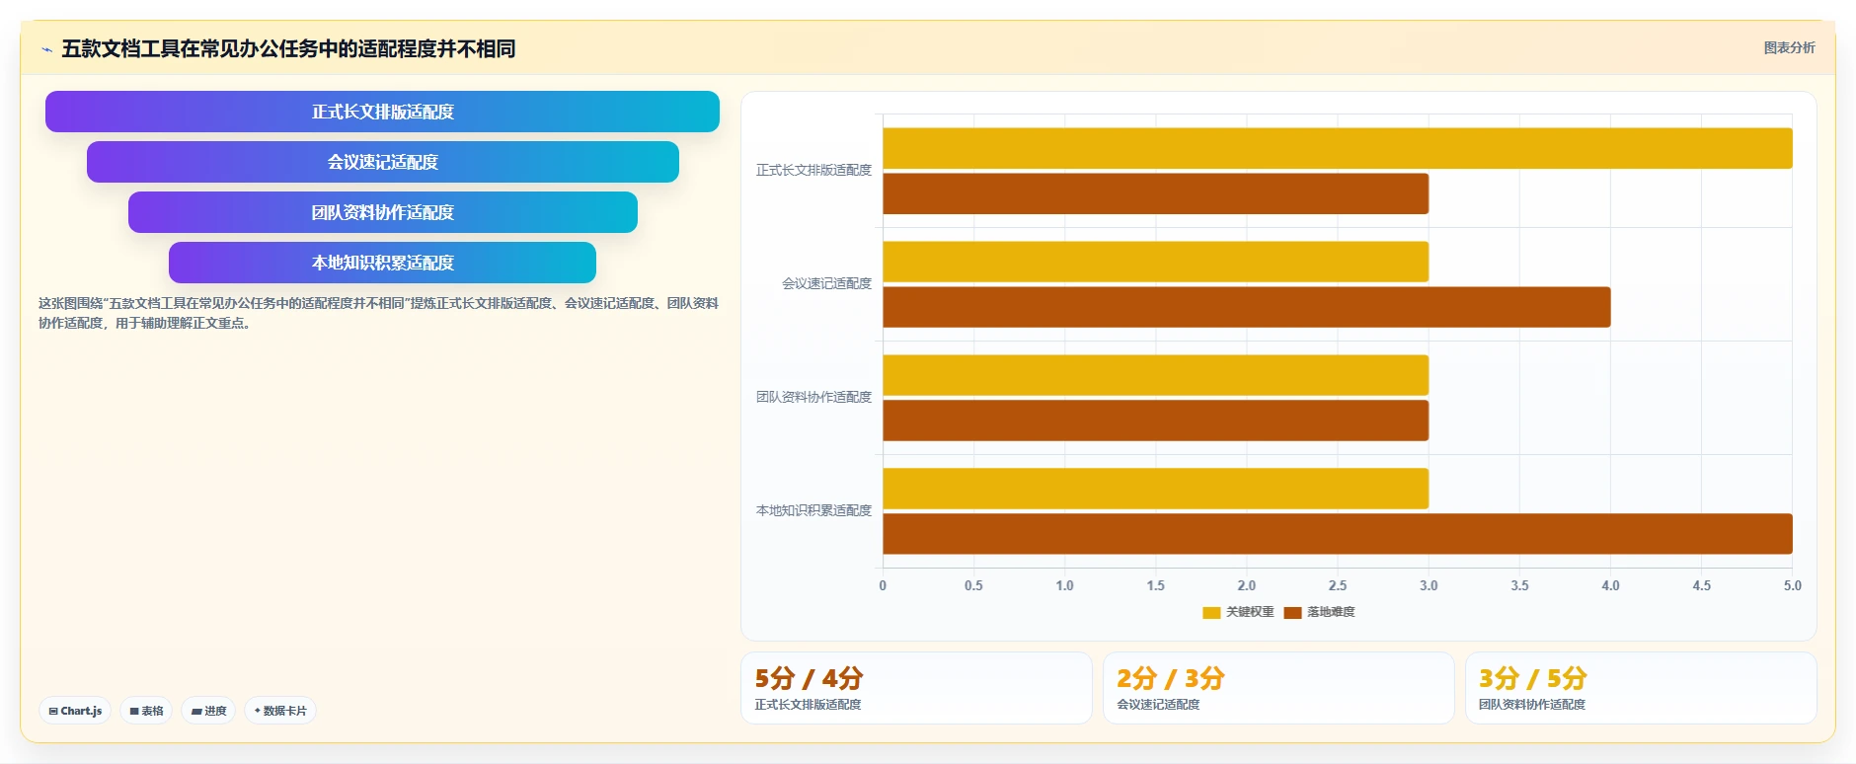This screenshot has width=1856, height=764.
Task: Click the x-axis tick 4.5
Action: coord(1702,586)
